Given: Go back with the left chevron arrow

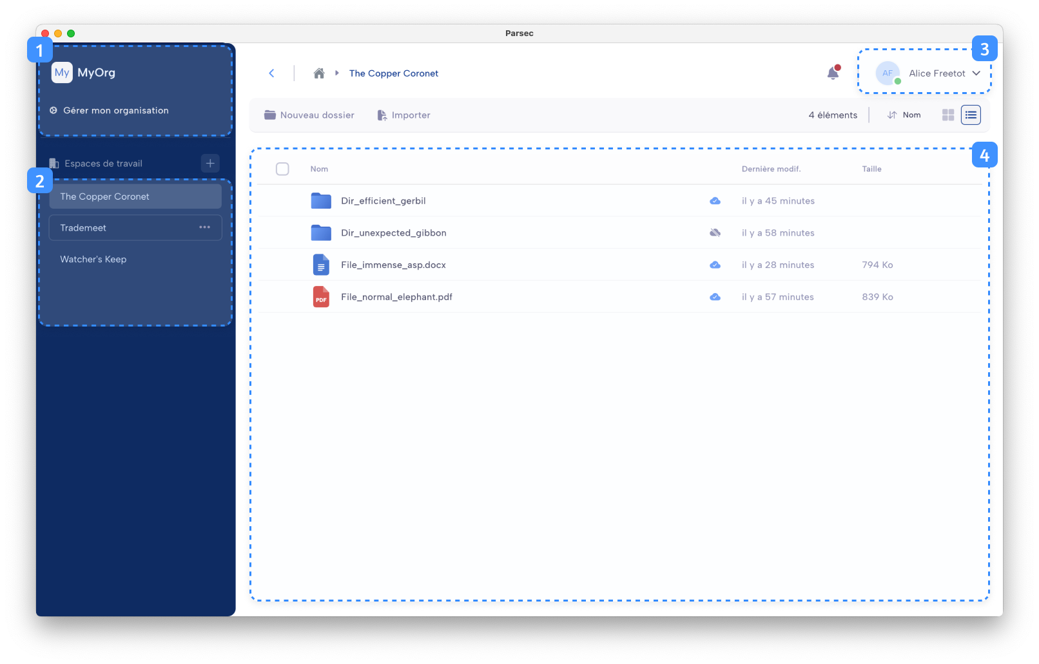Looking at the screenshot, I should [271, 73].
